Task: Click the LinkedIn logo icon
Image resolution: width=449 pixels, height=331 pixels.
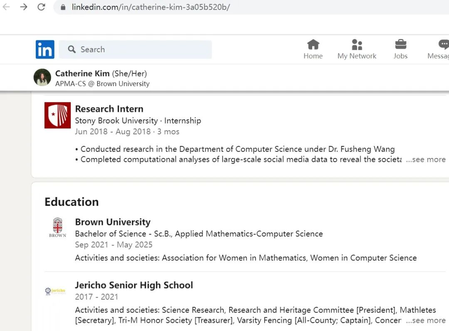Action: (x=45, y=49)
